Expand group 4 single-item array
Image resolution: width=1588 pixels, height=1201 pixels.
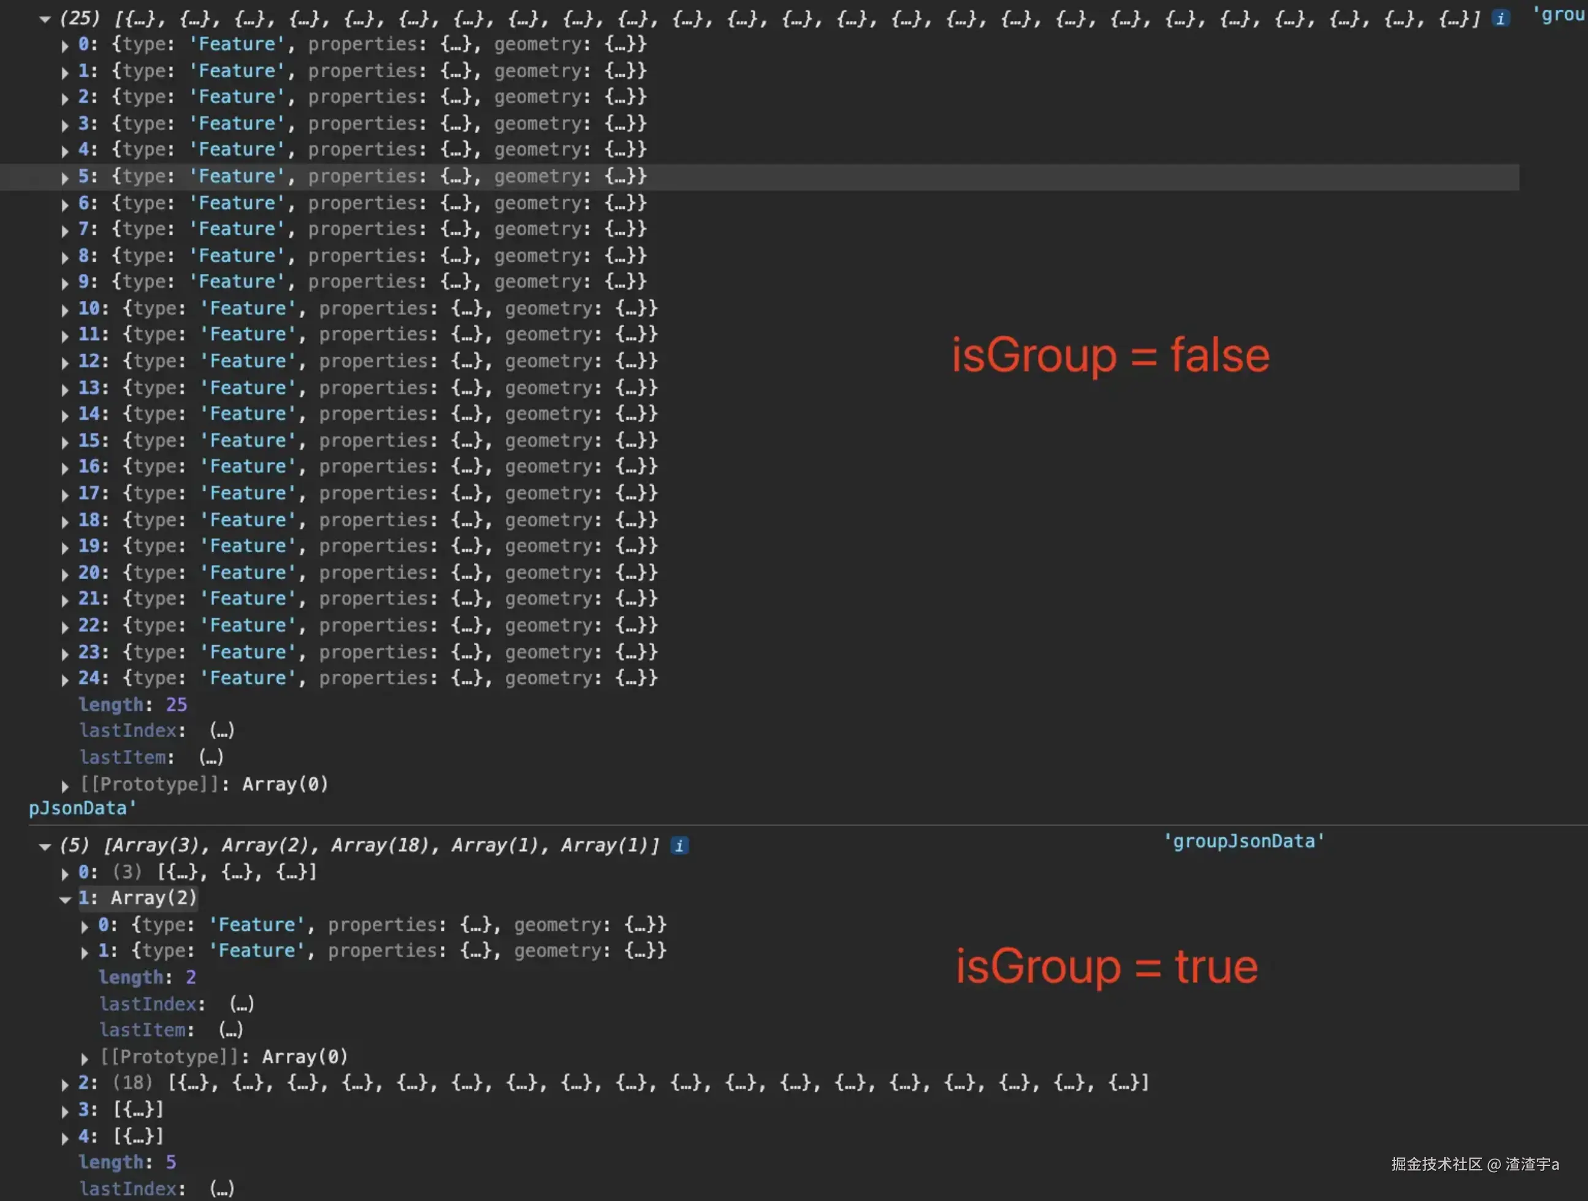tap(66, 1138)
